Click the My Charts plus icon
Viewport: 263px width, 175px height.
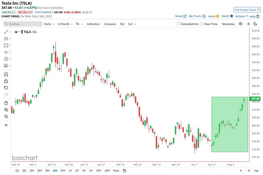(204, 16)
